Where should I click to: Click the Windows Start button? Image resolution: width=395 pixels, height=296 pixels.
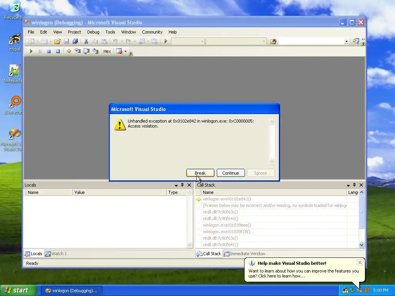coord(18,291)
